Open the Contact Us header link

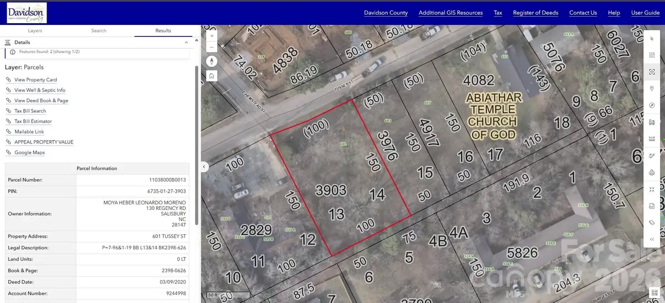(583, 13)
